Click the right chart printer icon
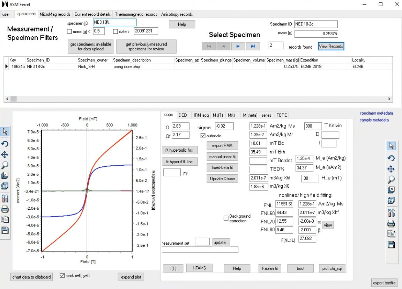The width and height of the screenshot is (402, 289). pos(391,224)
